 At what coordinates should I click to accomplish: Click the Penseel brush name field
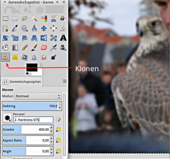tap(33, 120)
